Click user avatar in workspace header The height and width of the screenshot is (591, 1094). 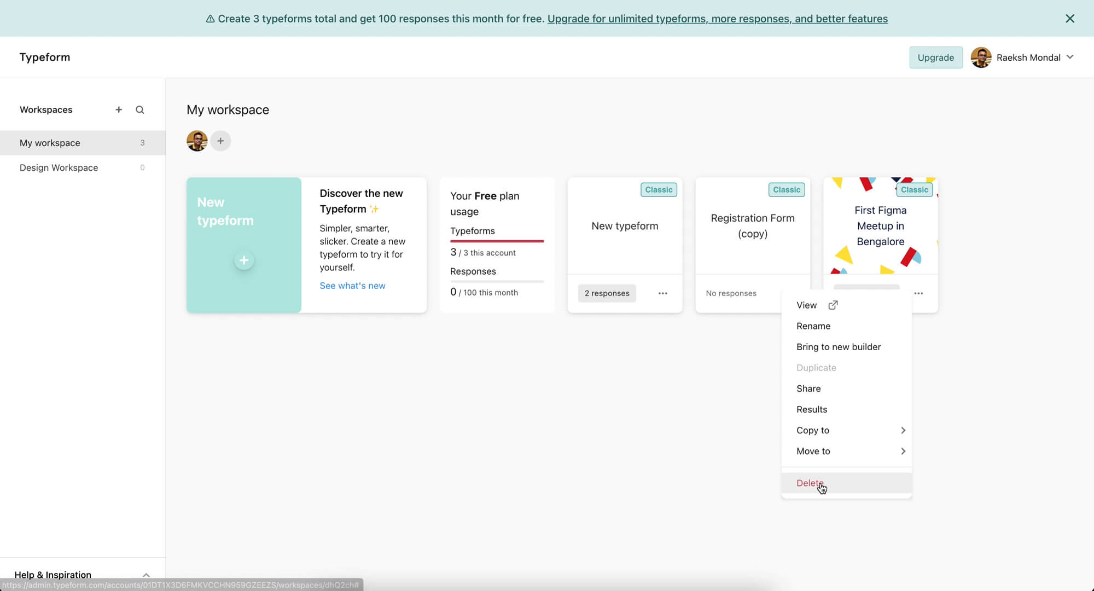click(x=197, y=141)
